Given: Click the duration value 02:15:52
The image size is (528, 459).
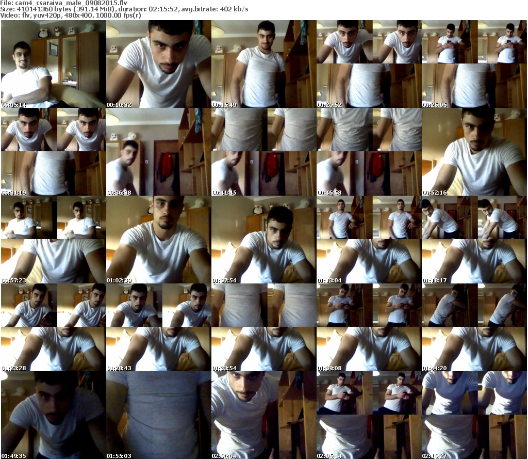Looking at the screenshot, I should (x=163, y=9).
